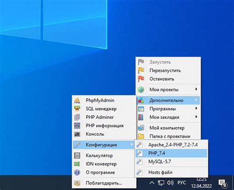
Task: Choose Остановить to stop the server
Action: click(168, 79)
